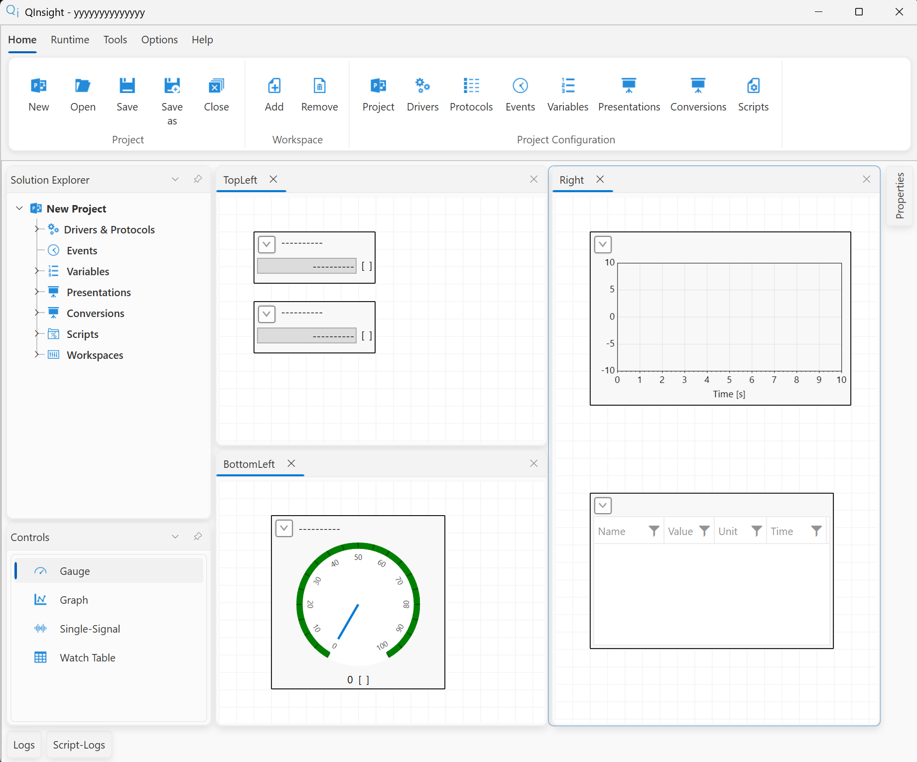Image resolution: width=917 pixels, height=762 pixels.
Task: Click the Name column filter icon
Action: pos(654,531)
